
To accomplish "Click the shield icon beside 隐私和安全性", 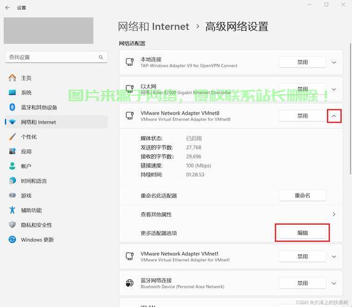I will tap(12, 225).
